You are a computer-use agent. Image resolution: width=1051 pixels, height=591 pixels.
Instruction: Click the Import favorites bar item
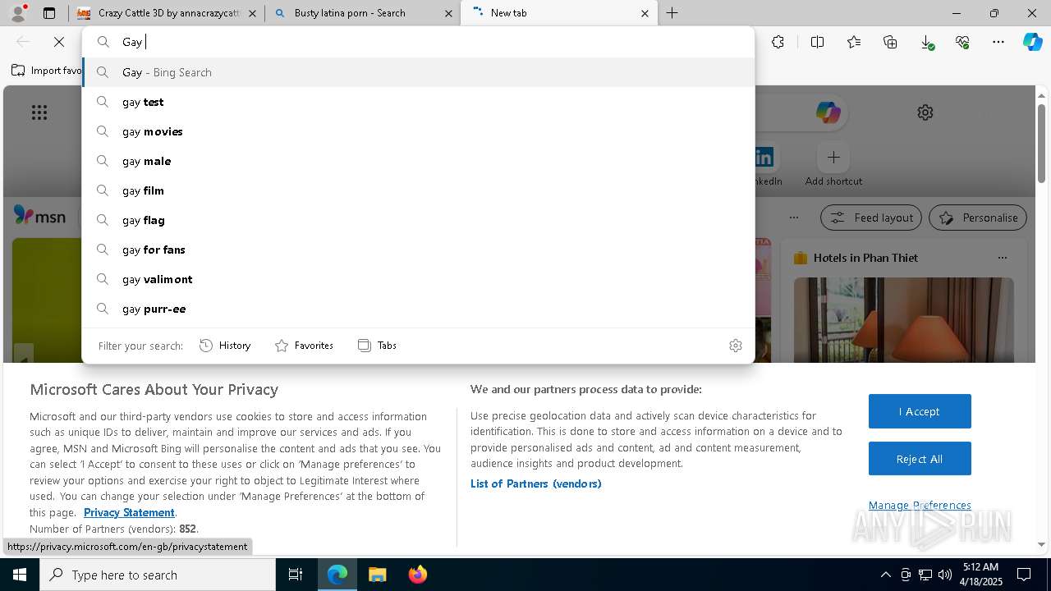[46, 71]
